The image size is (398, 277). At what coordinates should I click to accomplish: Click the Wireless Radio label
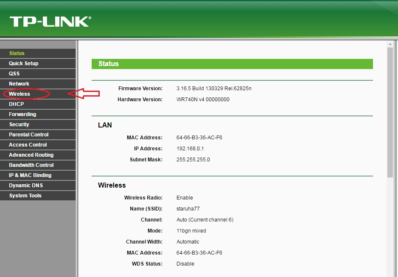143,198
